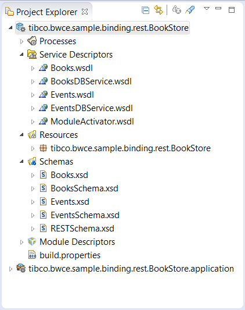Toggle Link with Editor icon
The height and width of the screenshot is (310, 245).
click(158, 10)
